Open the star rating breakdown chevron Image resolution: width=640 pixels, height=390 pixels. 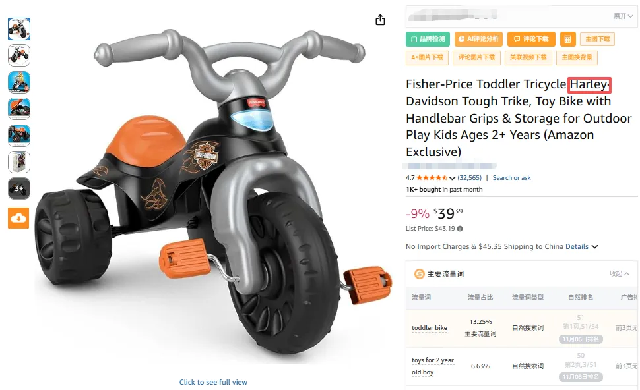point(453,178)
